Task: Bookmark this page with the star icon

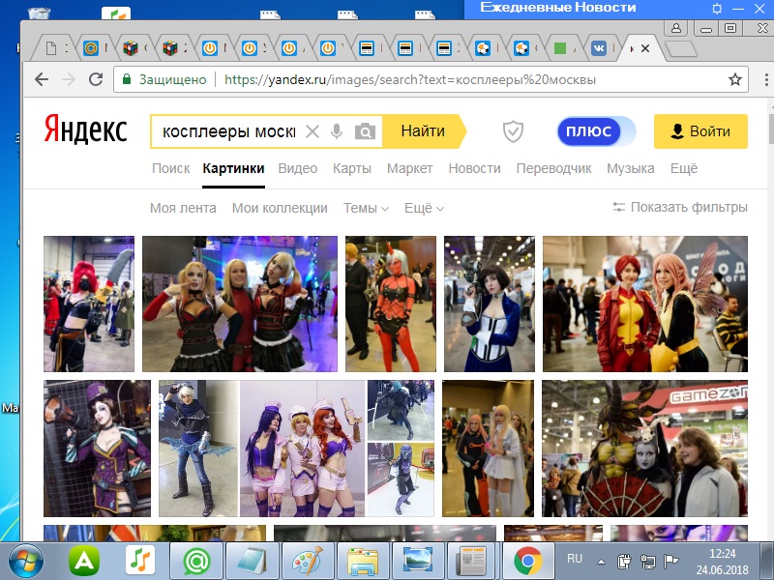Action: pos(735,79)
